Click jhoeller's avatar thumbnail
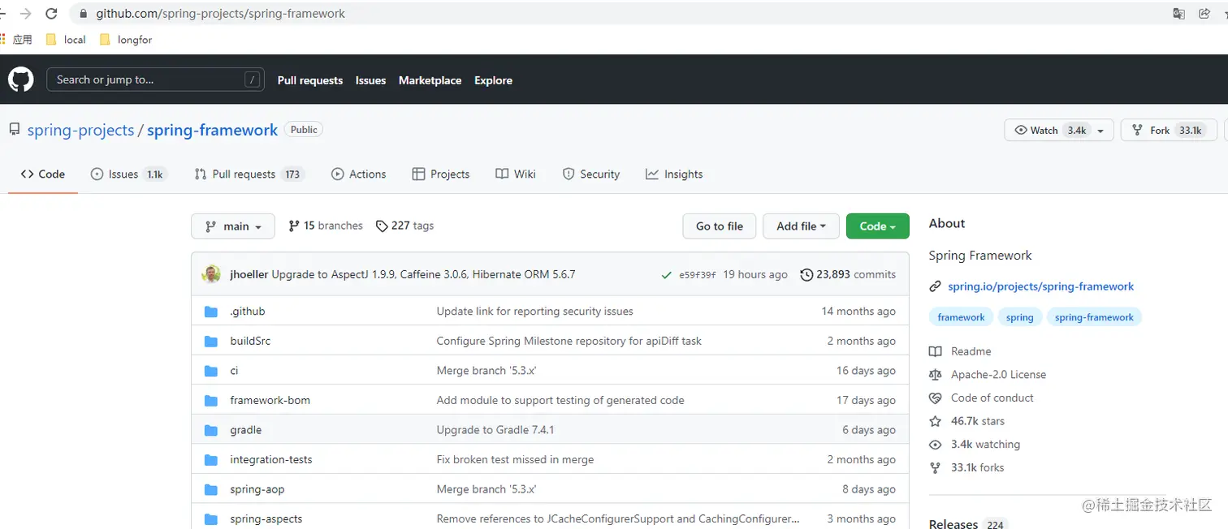Viewport: 1228px width, 529px height. (211, 274)
